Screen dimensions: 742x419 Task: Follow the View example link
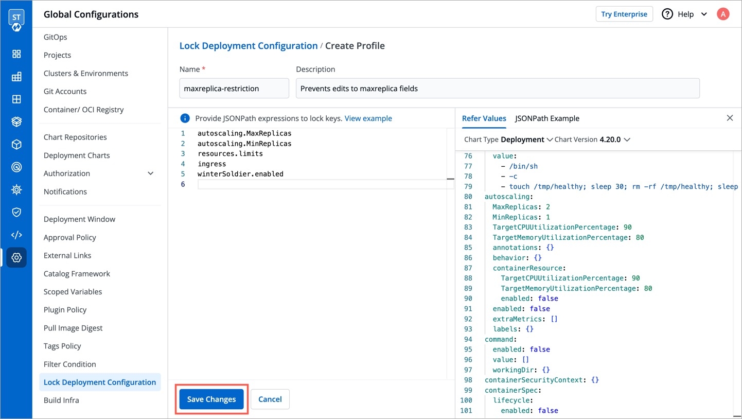point(368,118)
